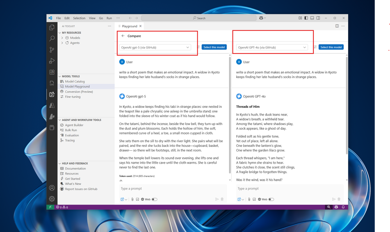Open the Copilot icon in title bar

point(261,18)
